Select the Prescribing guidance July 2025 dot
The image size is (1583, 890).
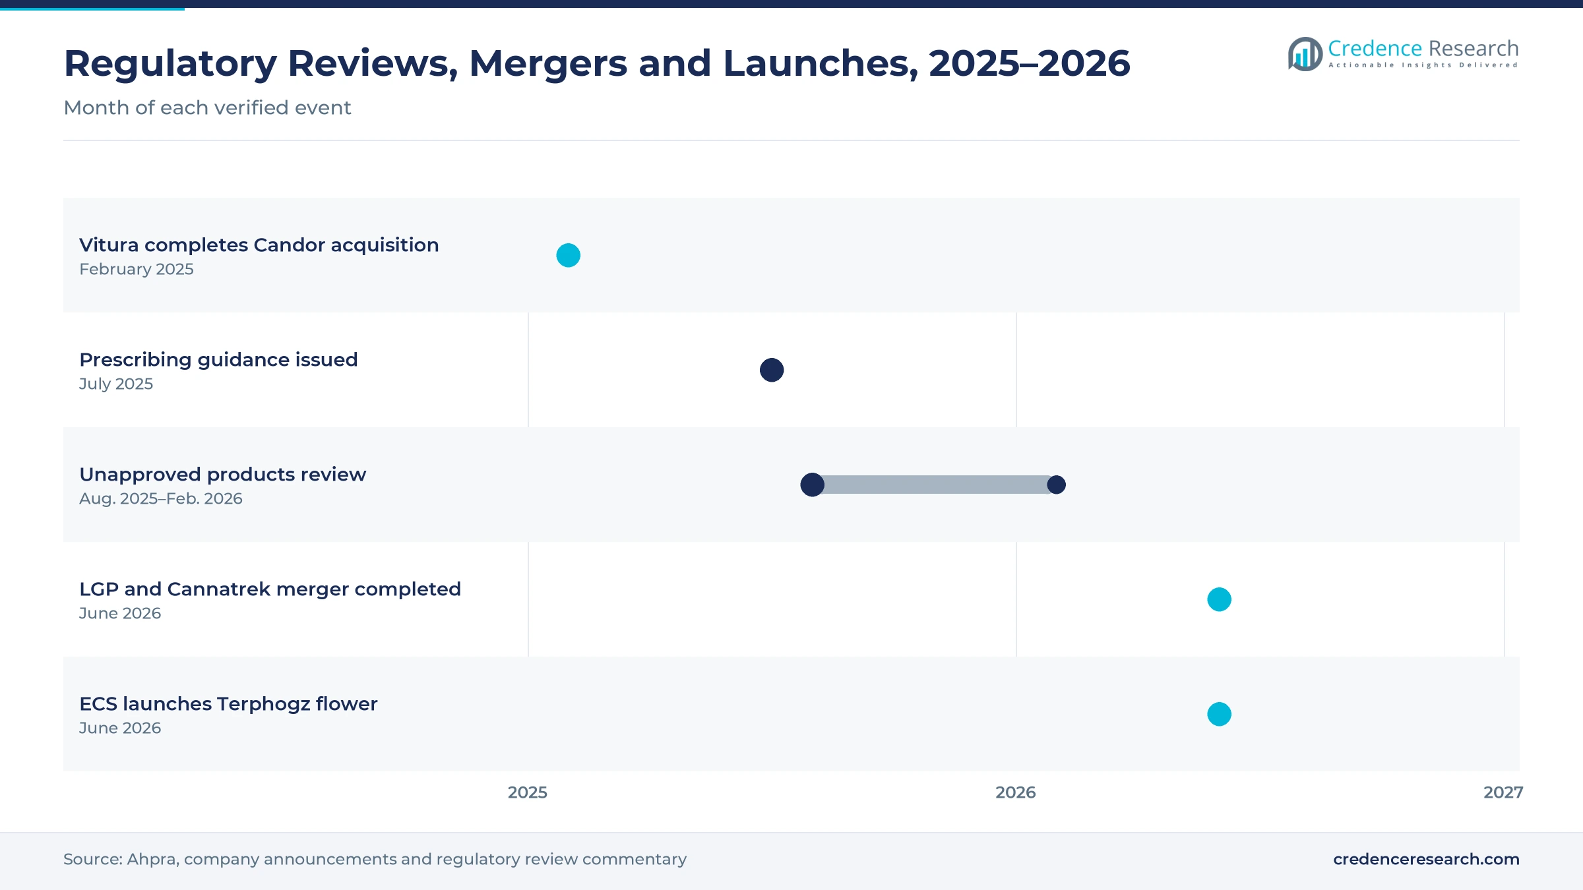pyautogui.click(x=772, y=370)
